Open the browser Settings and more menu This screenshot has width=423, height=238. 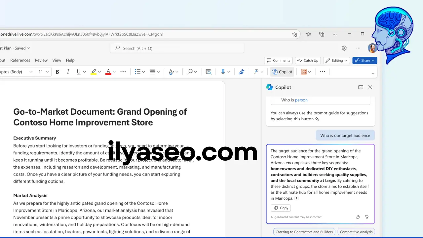(335, 34)
